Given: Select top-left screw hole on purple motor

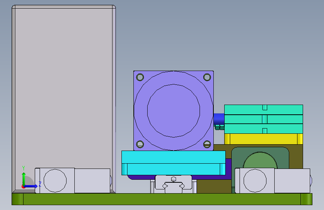Looking at the screenshot, I should tap(140, 77).
